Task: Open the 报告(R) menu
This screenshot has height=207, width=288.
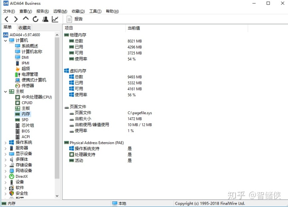Action: coord(43,11)
